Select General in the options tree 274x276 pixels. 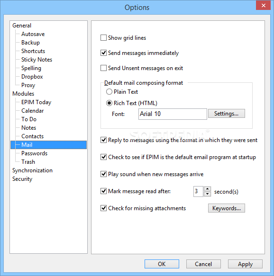pyautogui.click(x=22, y=26)
